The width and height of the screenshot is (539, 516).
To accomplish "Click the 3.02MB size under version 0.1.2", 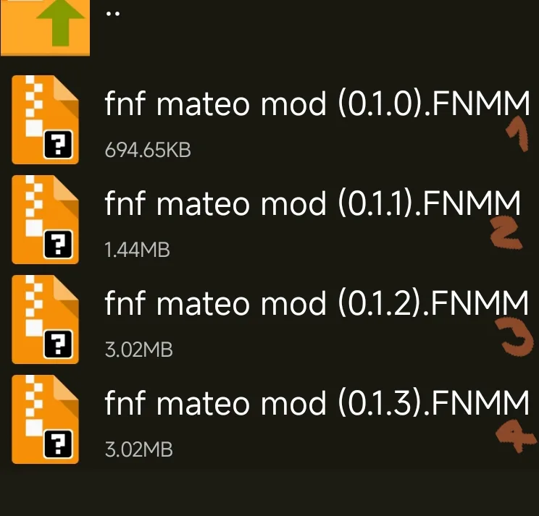I will pyautogui.click(x=138, y=350).
